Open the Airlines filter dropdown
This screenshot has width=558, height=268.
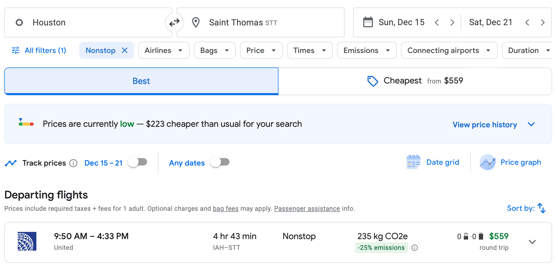[164, 50]
